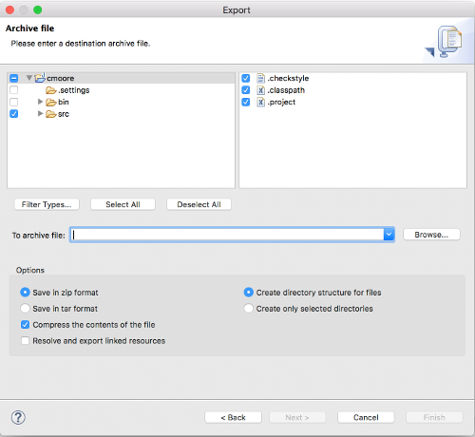Focus the To archive file field

pyautogui.click(x=227, y=235)
